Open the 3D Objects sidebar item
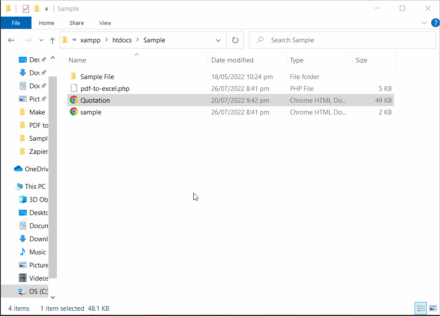Screen dimensions: 440x316 (33, 200)
